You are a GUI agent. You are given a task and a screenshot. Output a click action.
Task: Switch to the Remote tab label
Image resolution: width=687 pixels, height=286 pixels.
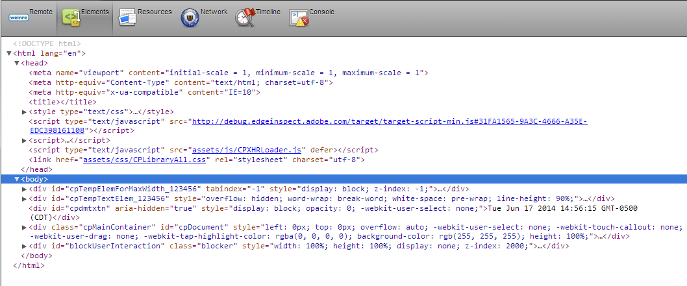pyautogui.click(x=41, y=12)
